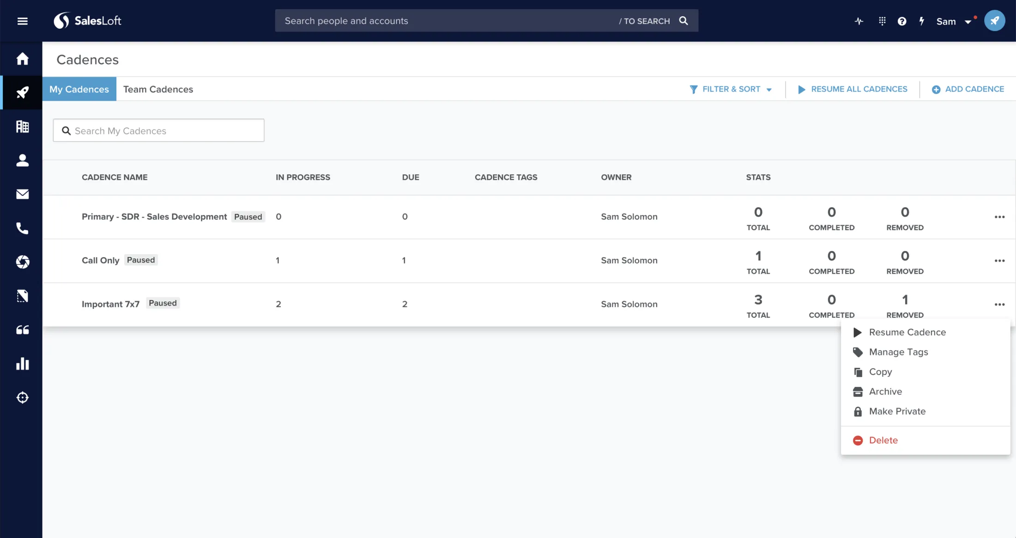This screenshot has width=1016, height=538.
Task: Click the Search My Cadences field
Action: point(158,131)
